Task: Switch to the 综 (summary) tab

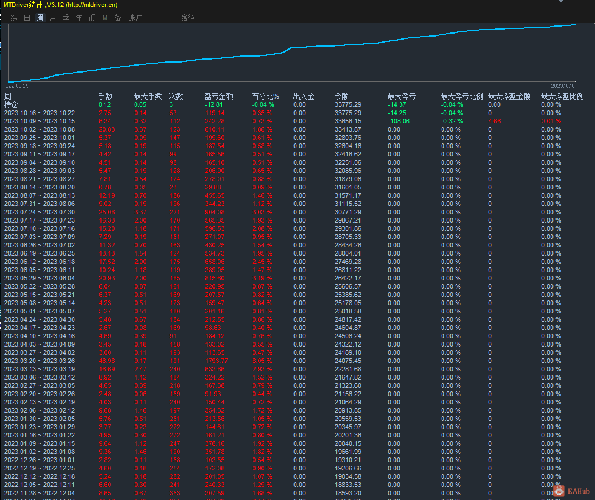Action: click(14, 18)
